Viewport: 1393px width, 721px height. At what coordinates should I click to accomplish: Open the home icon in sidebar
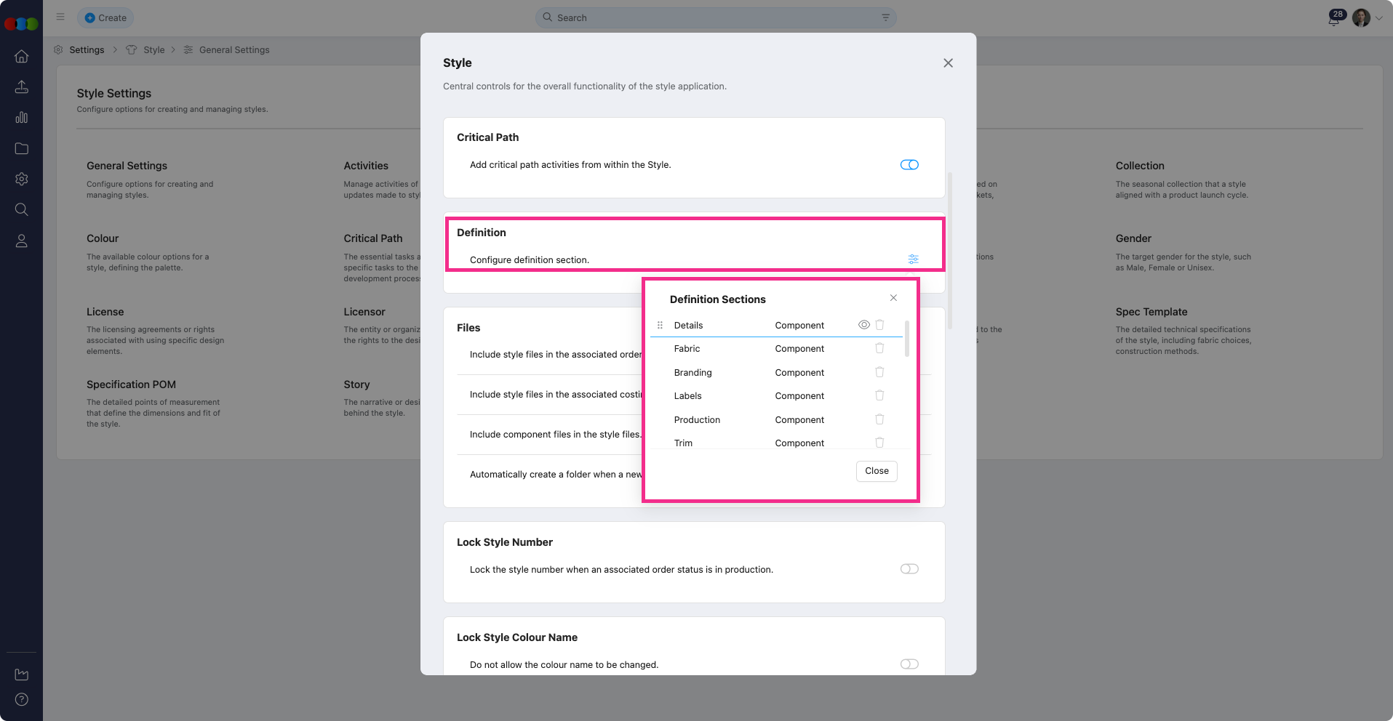(22, 57)
